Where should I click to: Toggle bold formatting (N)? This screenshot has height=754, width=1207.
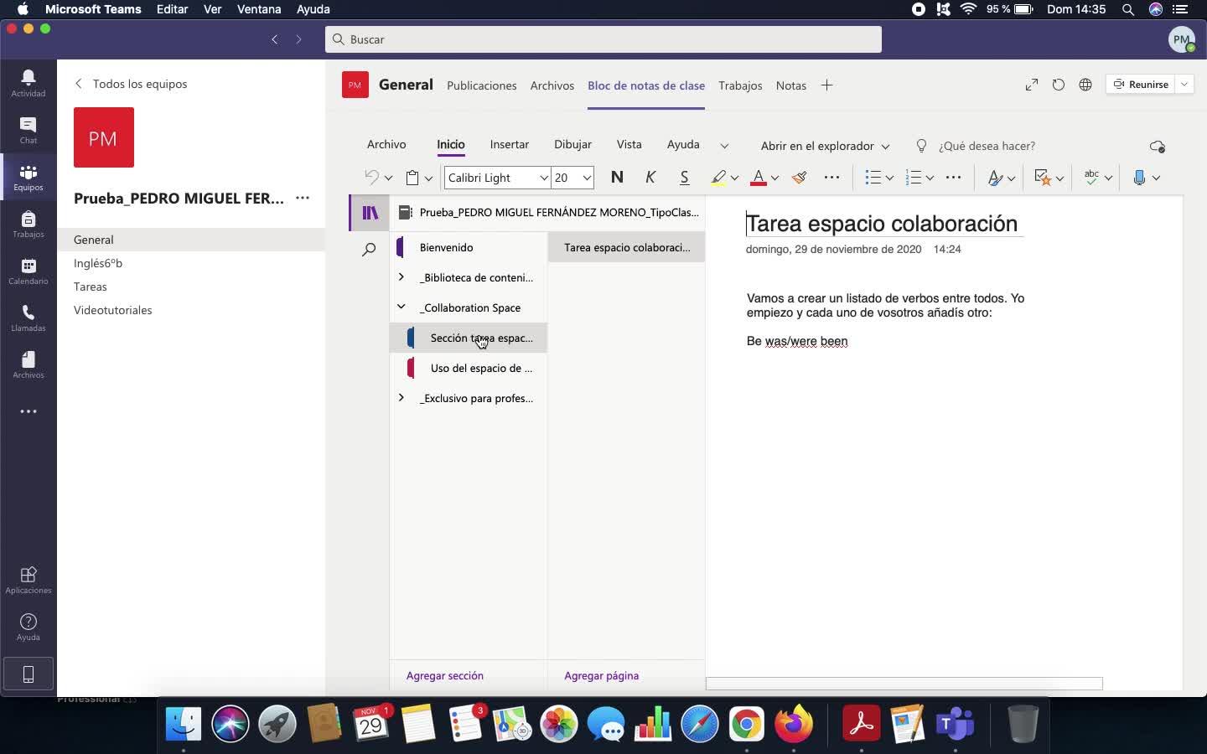tap(617, 178)
